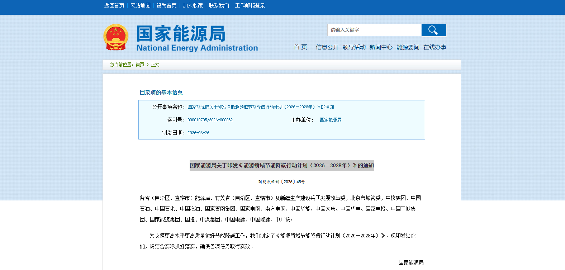Click the 国家能源局 logo text
Viewport: 565px width, 270px height.
181,34
